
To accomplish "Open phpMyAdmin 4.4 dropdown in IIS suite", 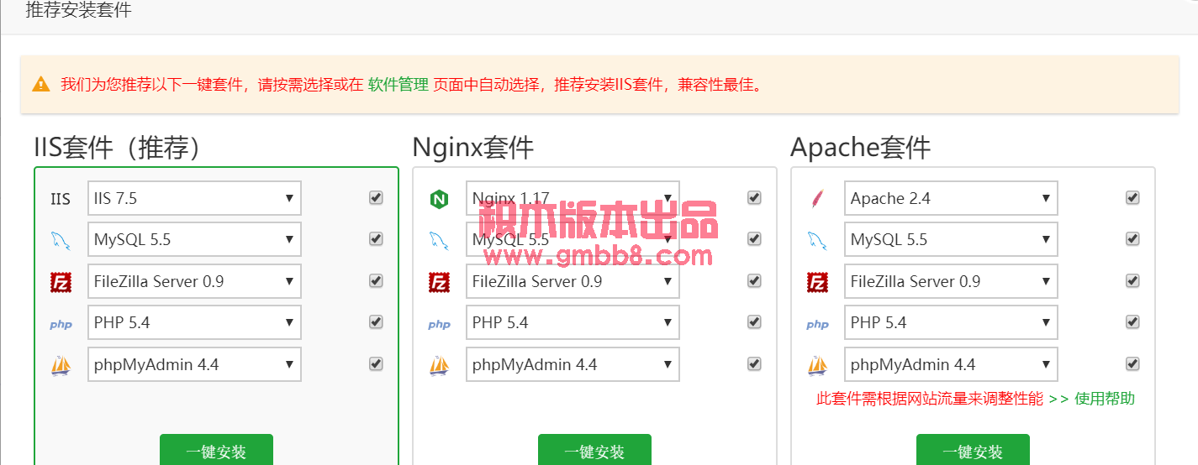I will coord(194,364).
